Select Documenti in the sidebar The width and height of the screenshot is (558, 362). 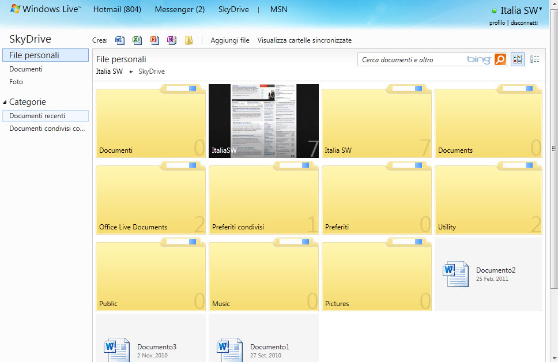[x=26, y=69]
